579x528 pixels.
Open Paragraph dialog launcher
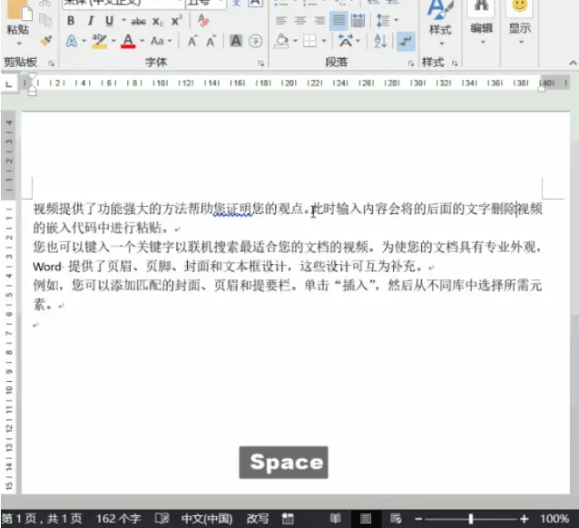click(x=411, y=64)
